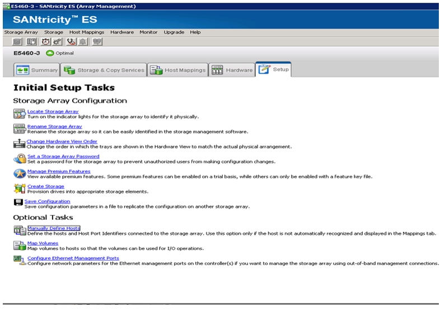Open the Storage Array menu
This screenshot has height=321, width=440.
pos(21,32)
